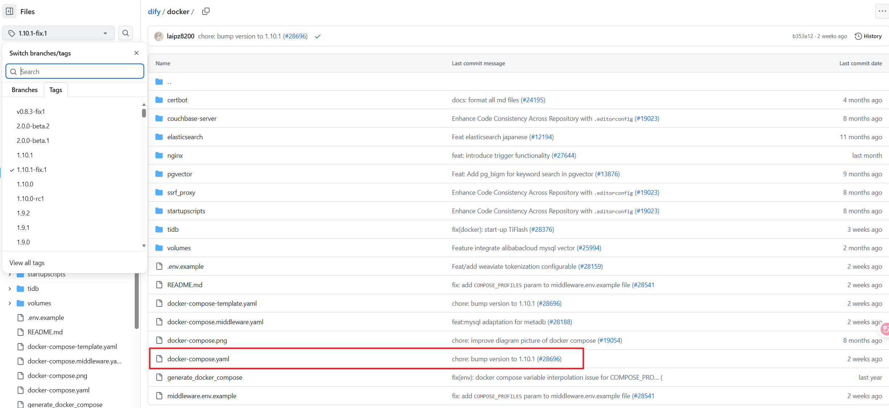Screen dimensions: 889x408
Task: Click the branch/tag Search input field
Action: 75,71
